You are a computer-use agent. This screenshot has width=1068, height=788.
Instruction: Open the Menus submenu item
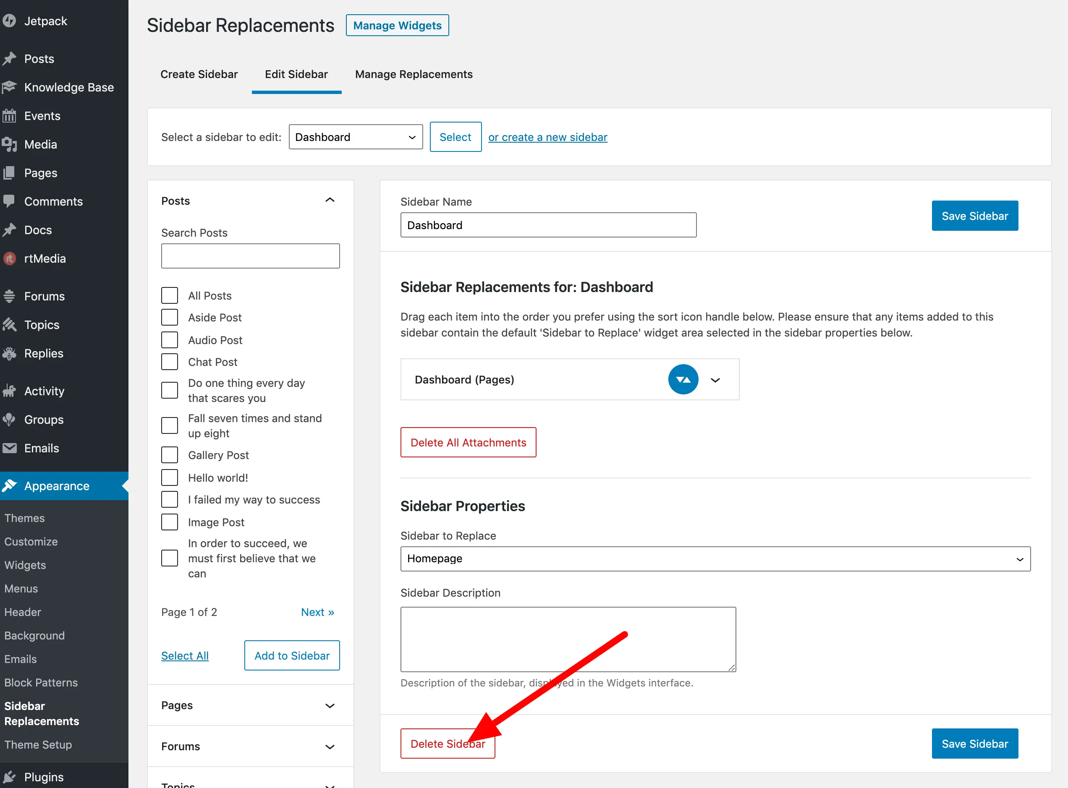pyautogui.click(x=21, y=589)
